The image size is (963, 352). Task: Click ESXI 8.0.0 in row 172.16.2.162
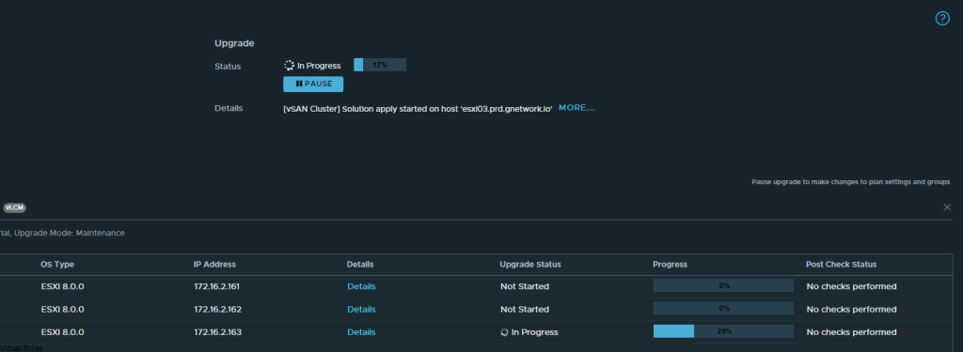[62, 309]
